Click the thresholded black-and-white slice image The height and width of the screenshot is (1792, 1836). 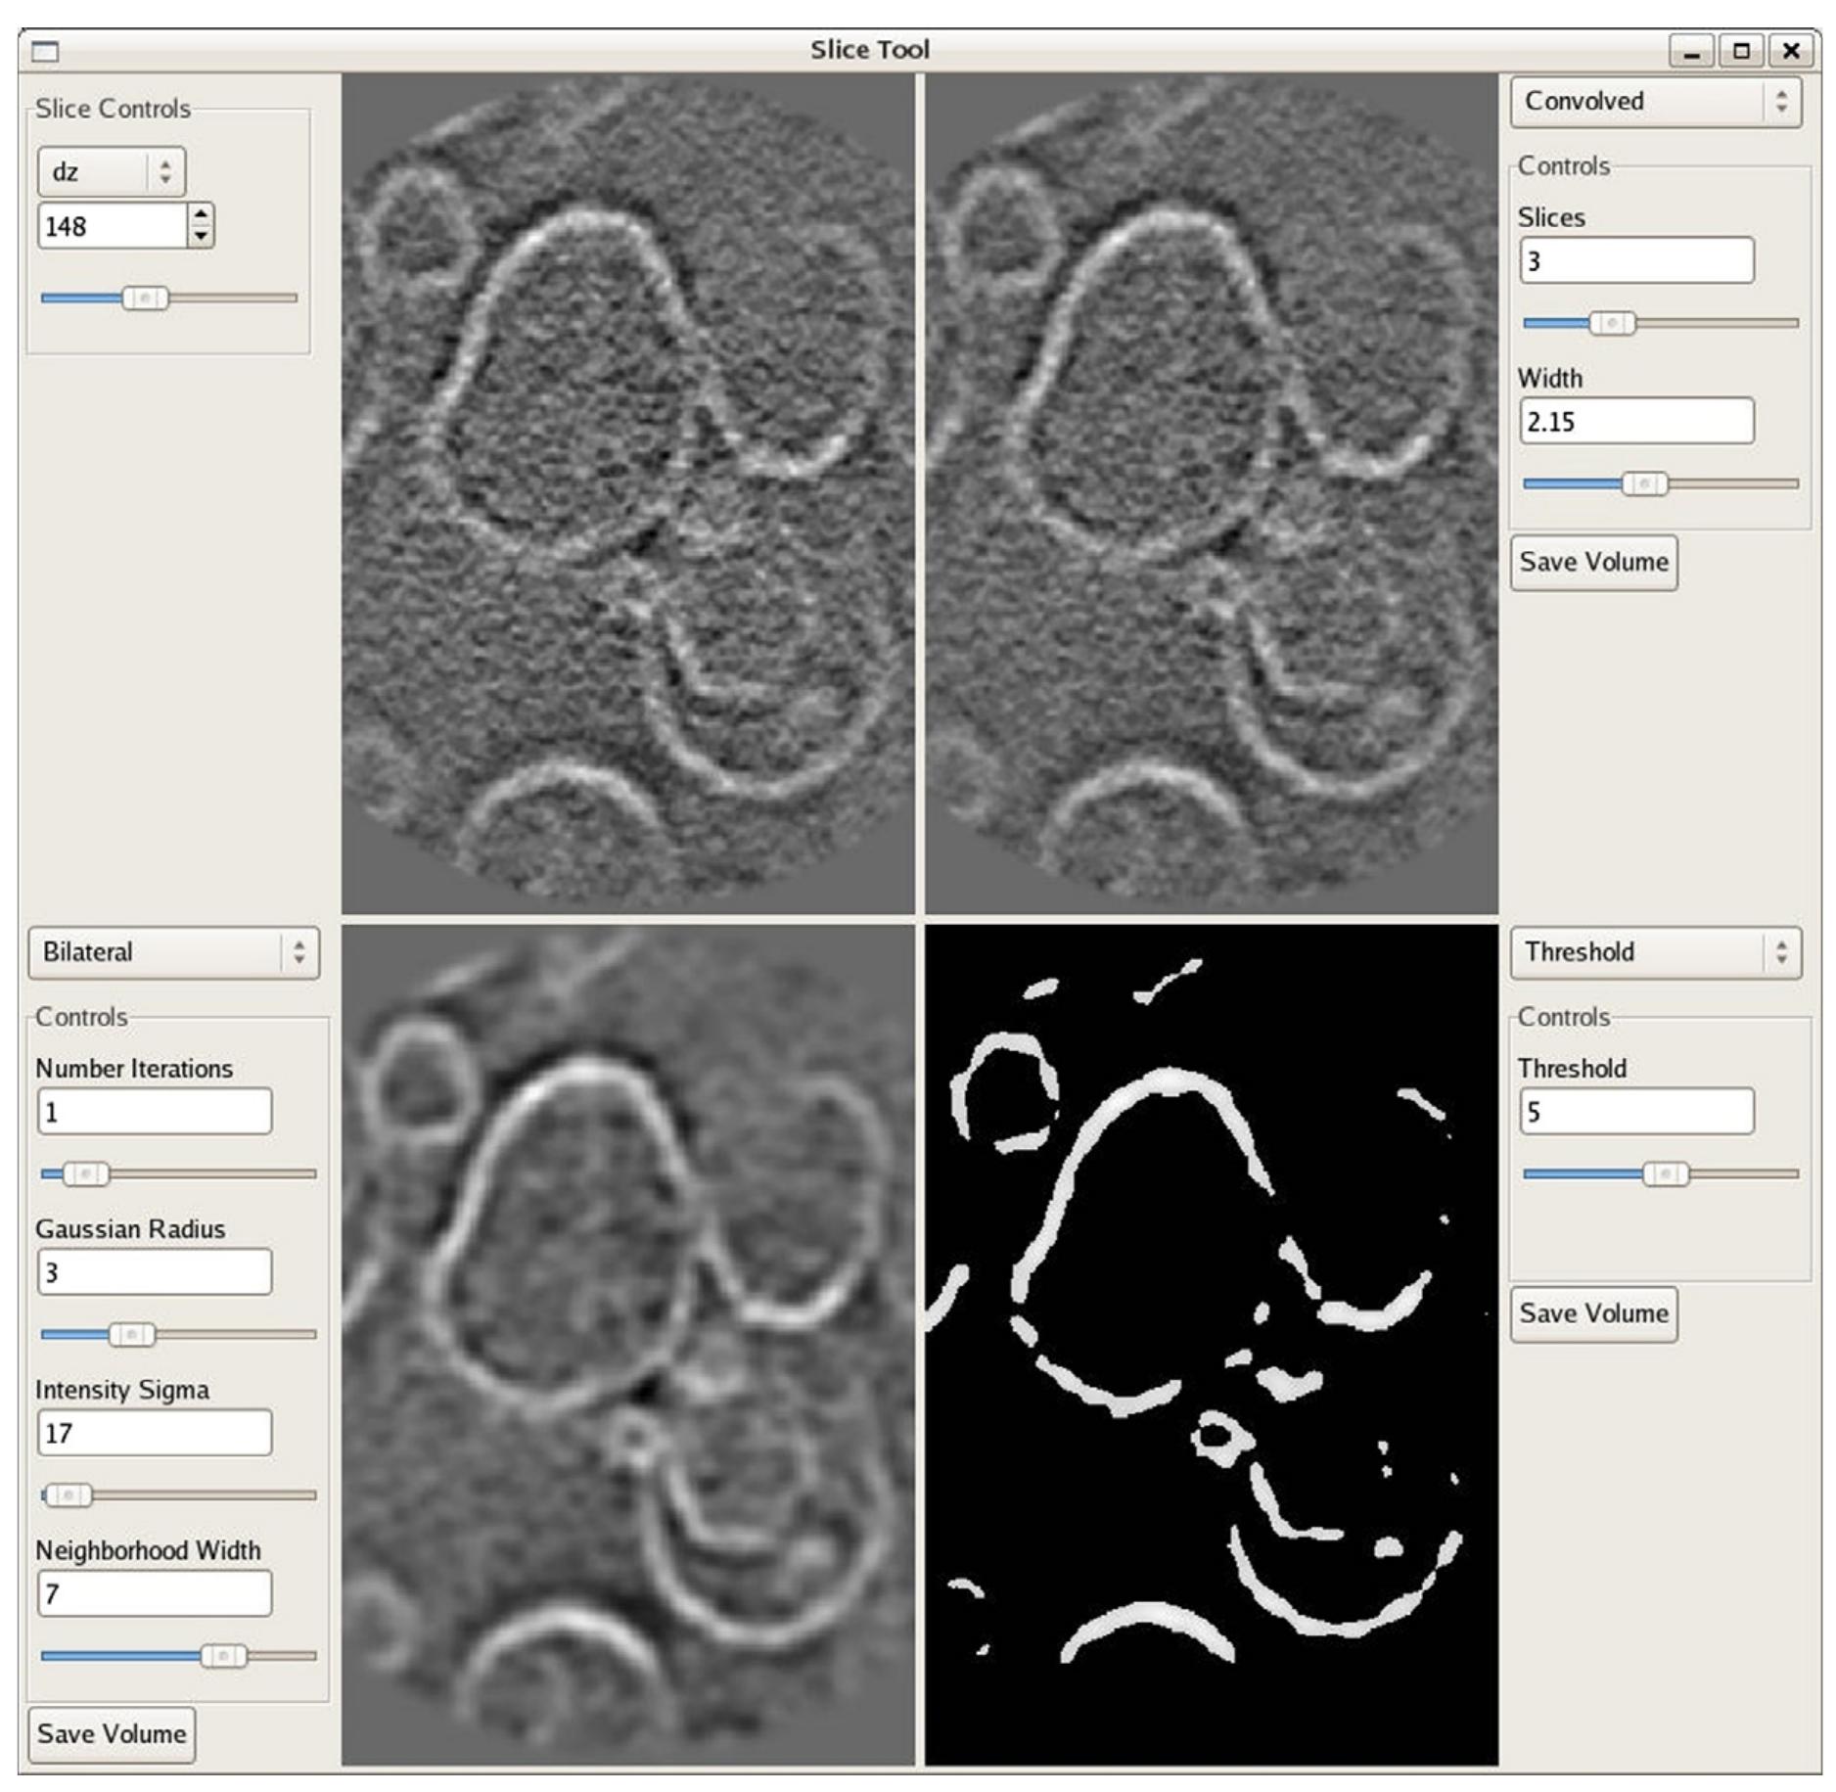[1211, 1346]
